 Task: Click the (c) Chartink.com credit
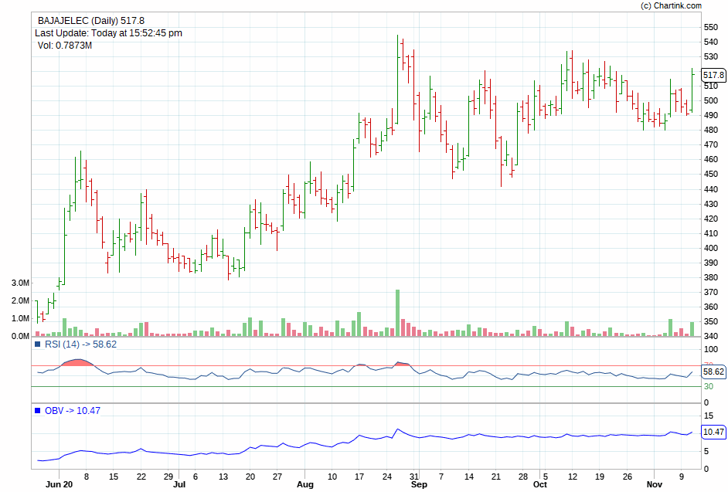pyautogui.click(x=671, y=5)
